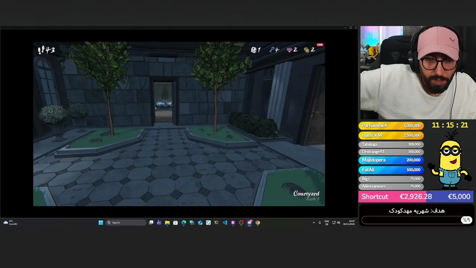
Task: Click the goal progress bar showing %9
Action: pyautogui.click(x=416, y=220)
